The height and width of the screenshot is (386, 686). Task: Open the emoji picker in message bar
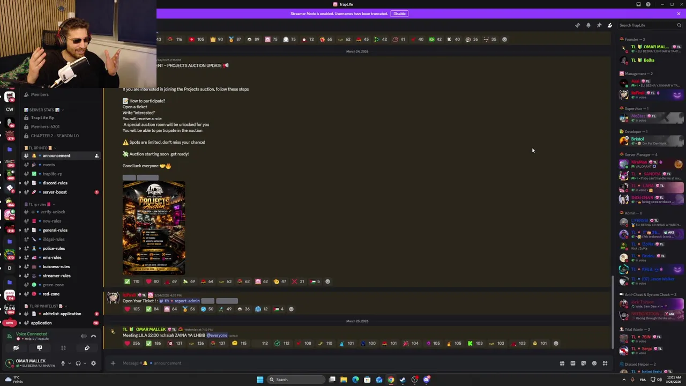pos(594,363)
